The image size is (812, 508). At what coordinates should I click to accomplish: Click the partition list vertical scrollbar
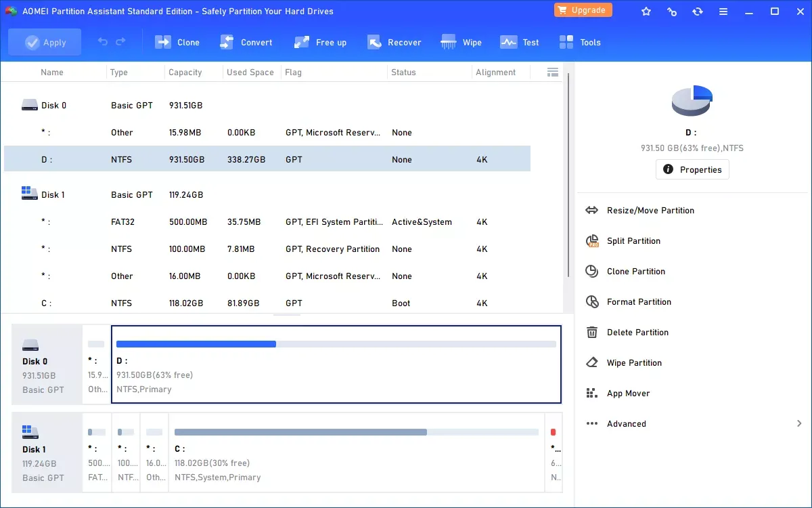(568, 175)
